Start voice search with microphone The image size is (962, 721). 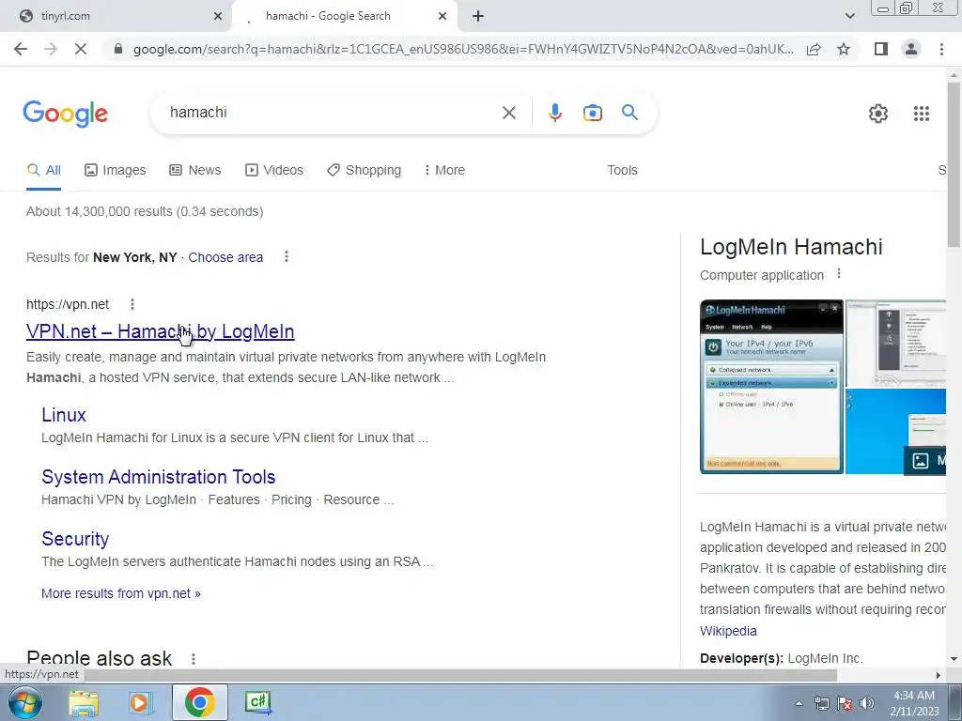pos(554,113)
